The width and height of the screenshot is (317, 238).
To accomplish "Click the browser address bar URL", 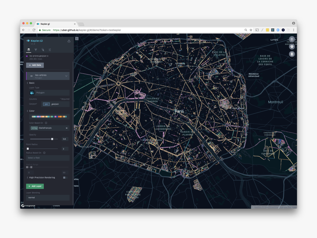I will click(x=87, y=30).
